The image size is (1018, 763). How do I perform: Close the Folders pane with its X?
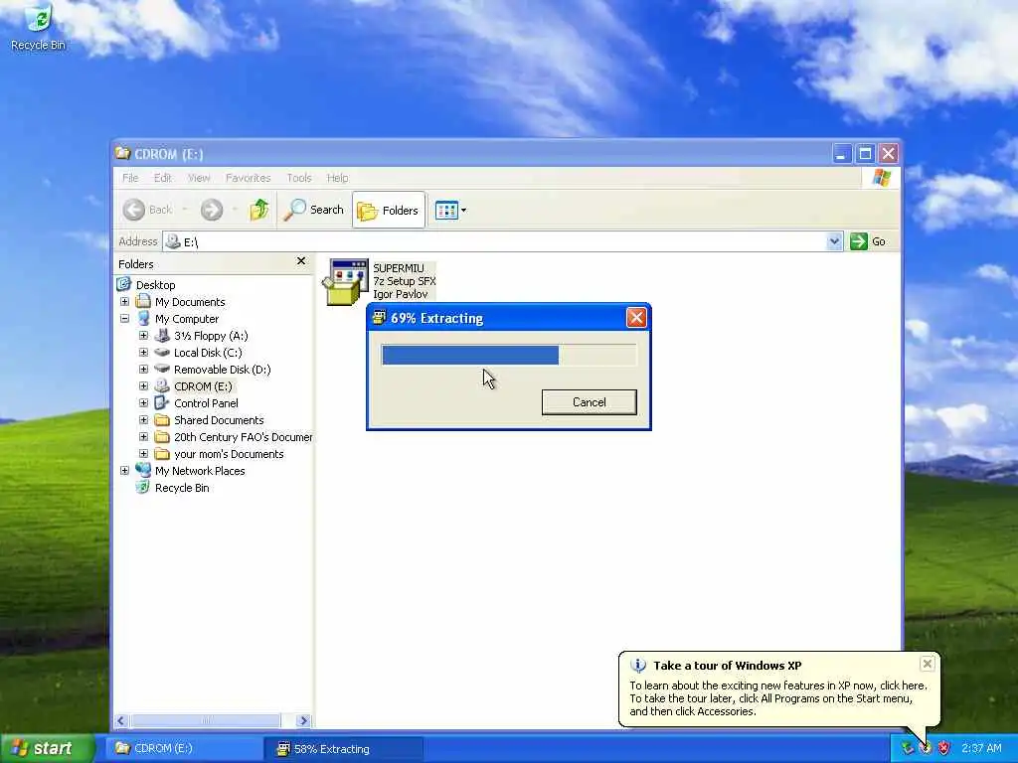[x=300, y=261]
